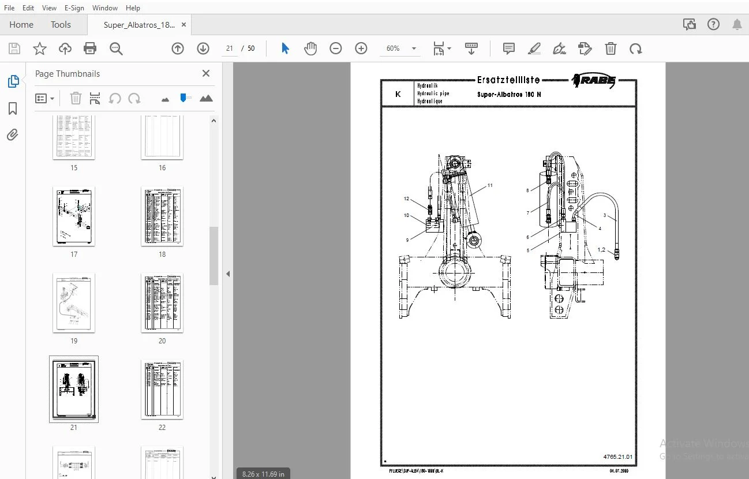Select page 22 thumbnail
Image resolution: width=749 pixels, height=479 pixels.
click(162, 390)
